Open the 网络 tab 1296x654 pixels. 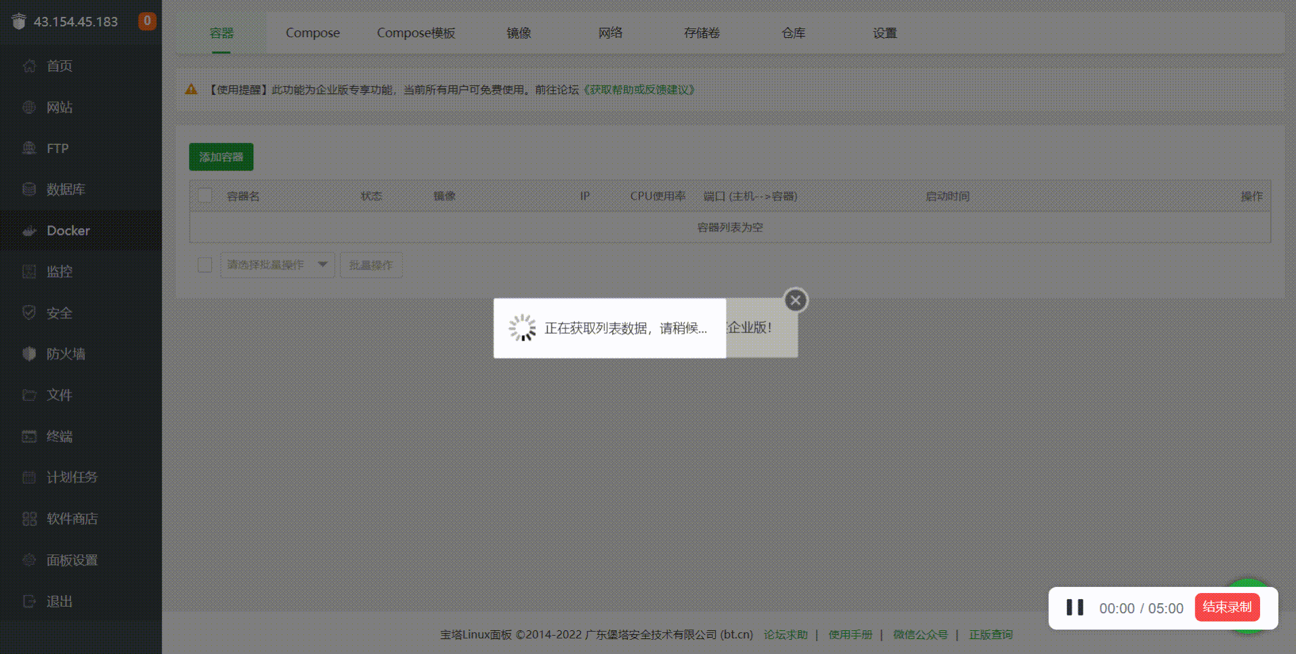point(610,32)
